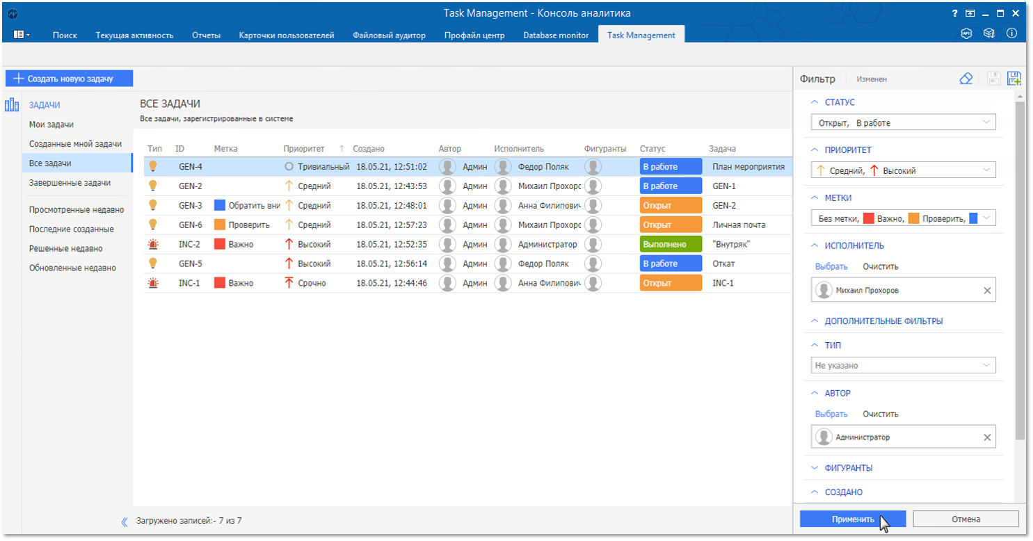Image resolution: width=1033 pixels, height=541 pixels.
Task: Click the sort arrow beside Приоритет header
Action: point(342,149)
